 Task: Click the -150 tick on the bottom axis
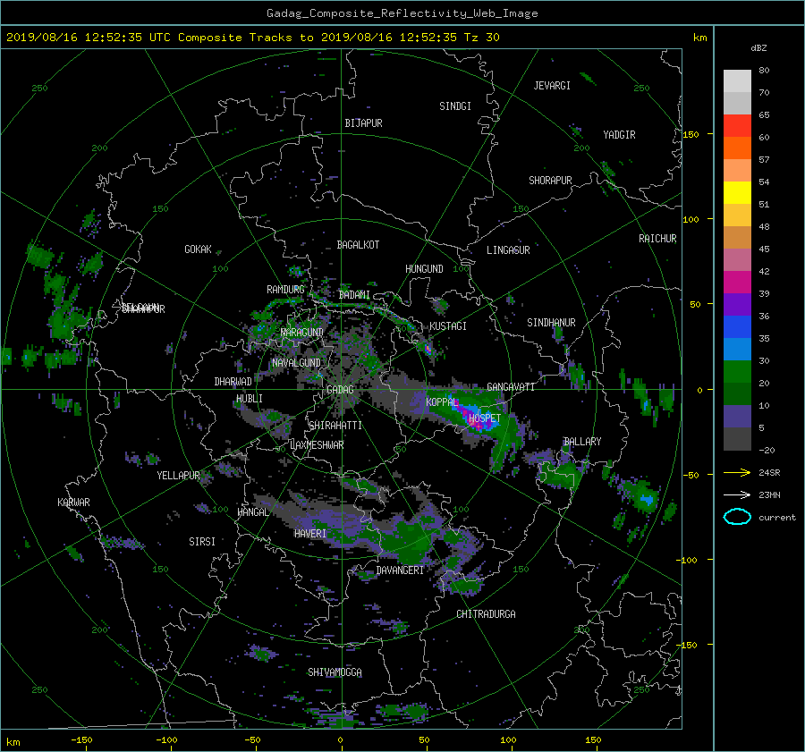pos(81,740)
